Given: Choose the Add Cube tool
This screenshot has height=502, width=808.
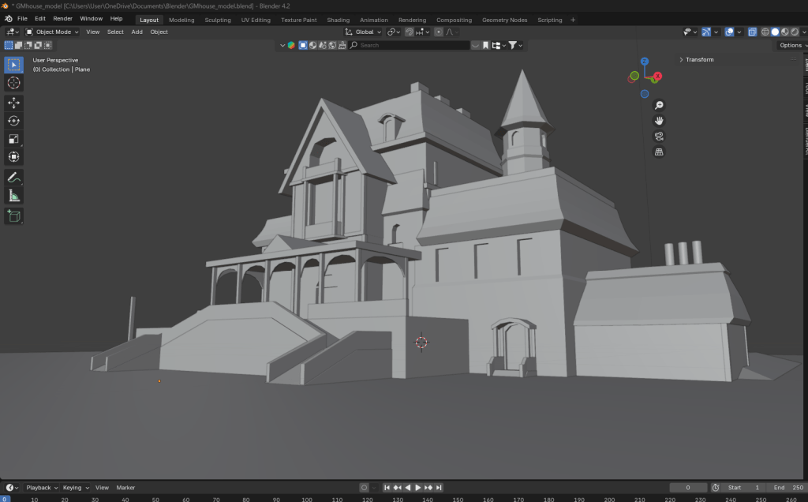Looking at the screenshot, I should [13, 215].
